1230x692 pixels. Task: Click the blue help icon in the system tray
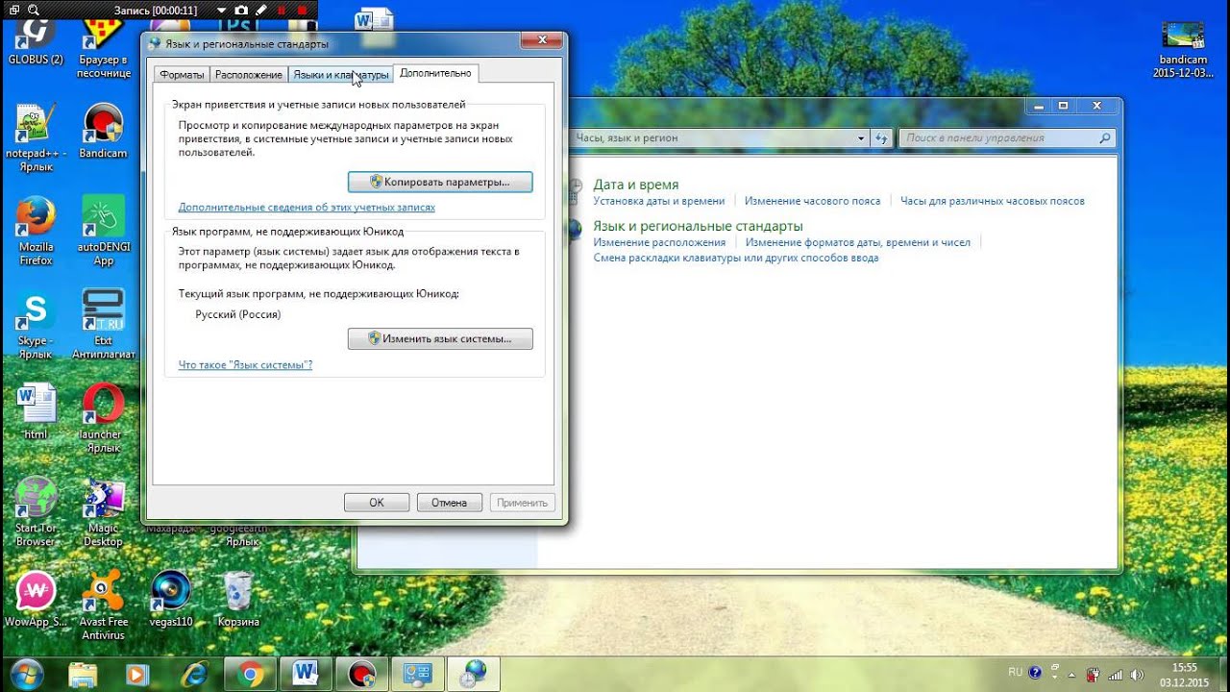pos(1035,673)
